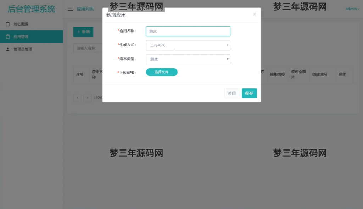Click the 创建时间 column header

(x=319, y=74)
